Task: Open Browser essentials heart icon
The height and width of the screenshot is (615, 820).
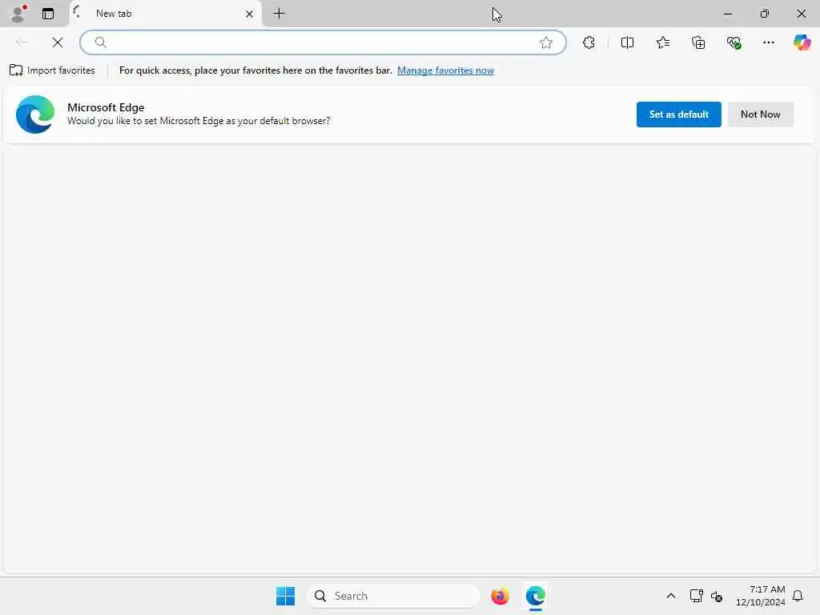Action: click(734, 42)
